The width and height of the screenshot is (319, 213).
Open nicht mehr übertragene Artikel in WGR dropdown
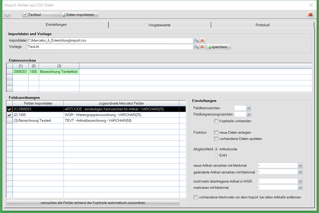(301, 181)
